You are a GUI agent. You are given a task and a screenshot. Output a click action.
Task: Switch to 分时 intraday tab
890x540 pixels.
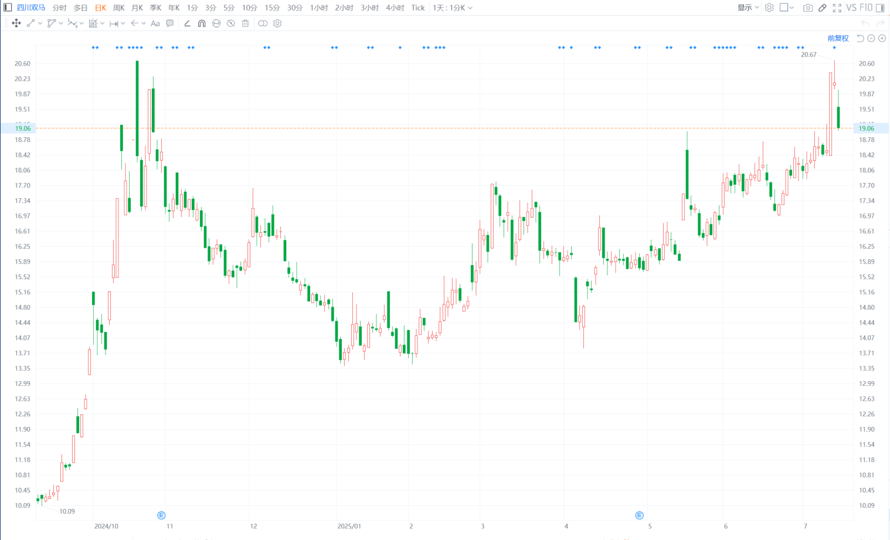coord(59,8)
